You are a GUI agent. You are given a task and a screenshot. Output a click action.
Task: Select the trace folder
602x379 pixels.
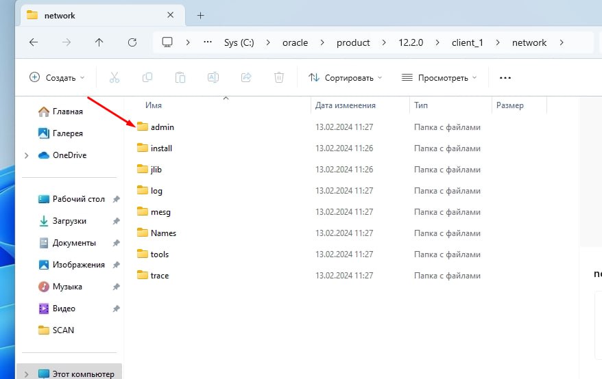pyautogui.click(x=153, y=275)
